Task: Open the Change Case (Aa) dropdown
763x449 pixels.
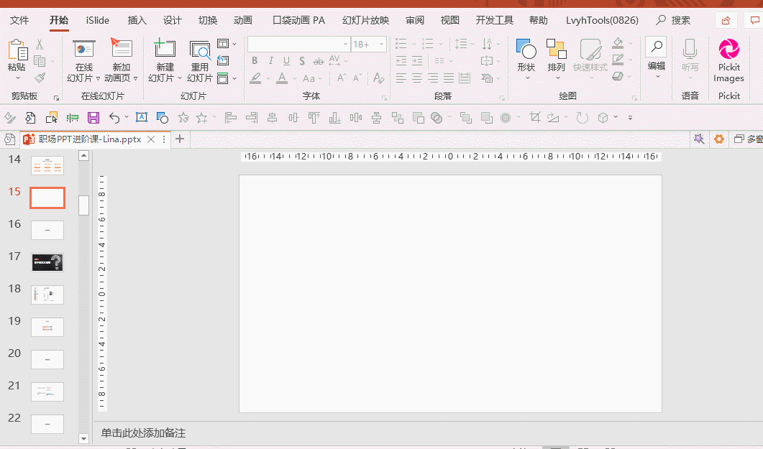Action: click(x=312, y=78)
